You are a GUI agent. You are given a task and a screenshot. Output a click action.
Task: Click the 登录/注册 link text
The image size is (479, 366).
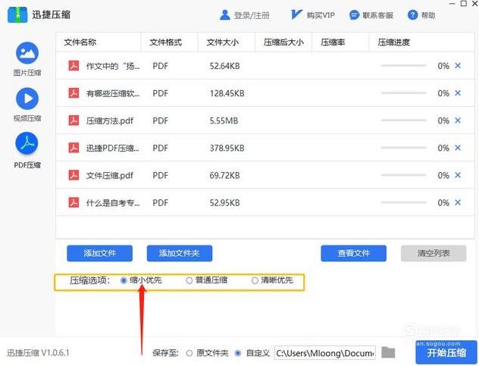(252, 15)
